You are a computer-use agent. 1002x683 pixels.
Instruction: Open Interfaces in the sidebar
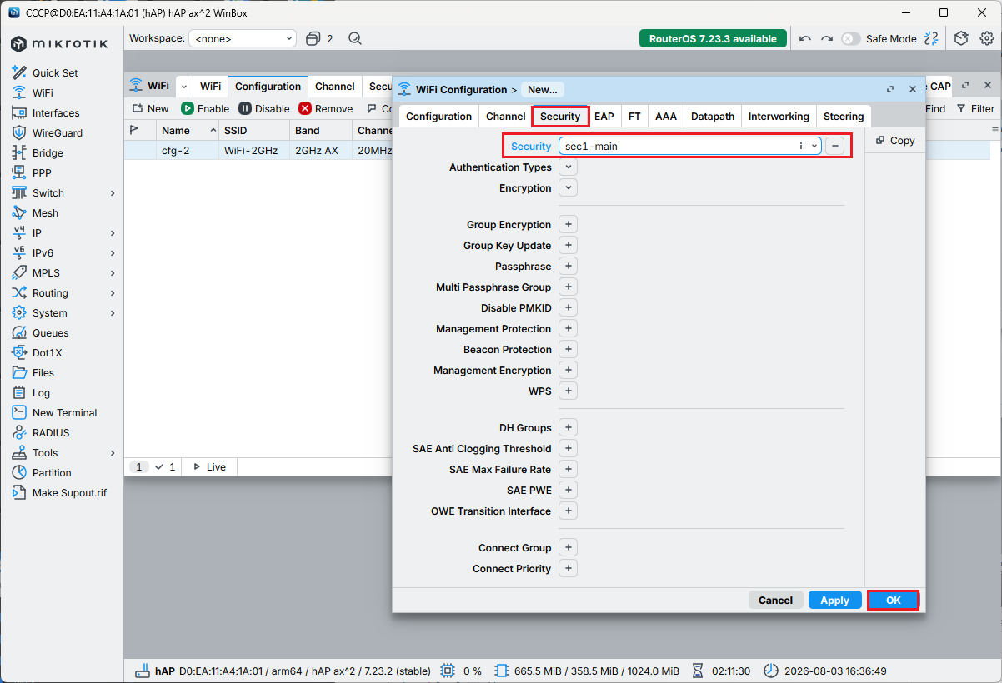coord(56,112)
